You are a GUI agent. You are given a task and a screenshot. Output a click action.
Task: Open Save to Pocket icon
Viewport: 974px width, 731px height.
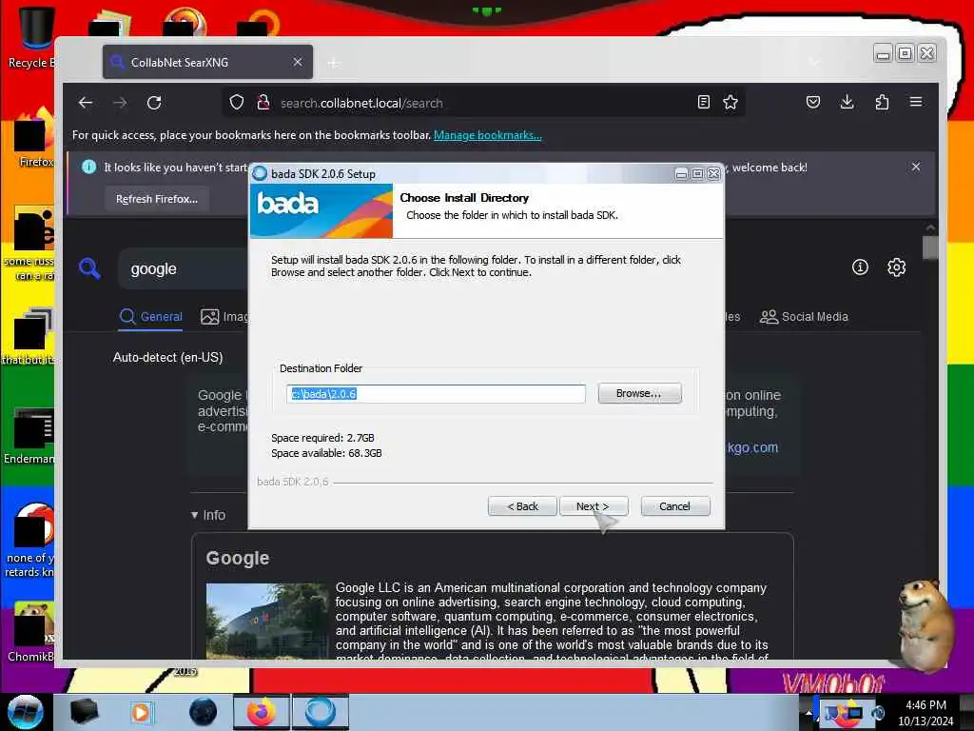click(813, 102)
